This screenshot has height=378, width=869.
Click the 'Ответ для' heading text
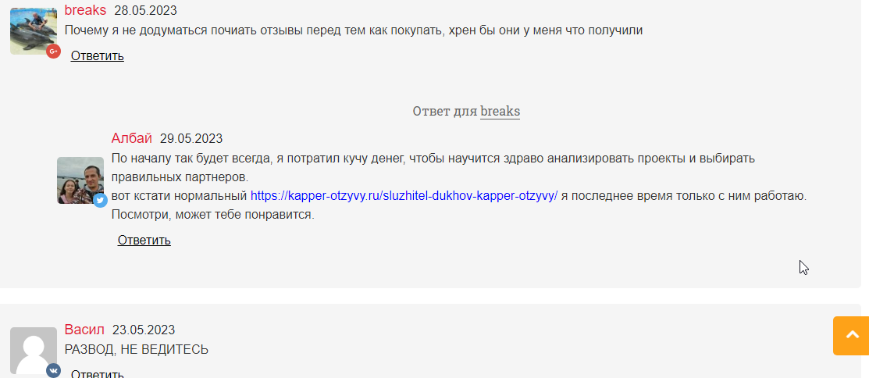tap(445, 112)
